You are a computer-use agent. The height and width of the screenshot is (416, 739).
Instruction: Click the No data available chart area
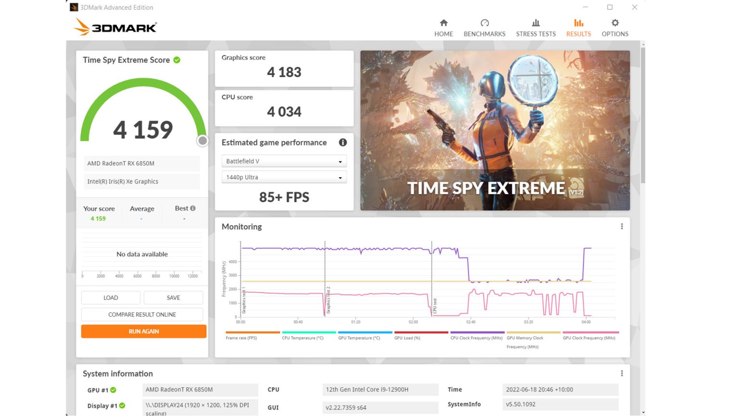(142, 254)
